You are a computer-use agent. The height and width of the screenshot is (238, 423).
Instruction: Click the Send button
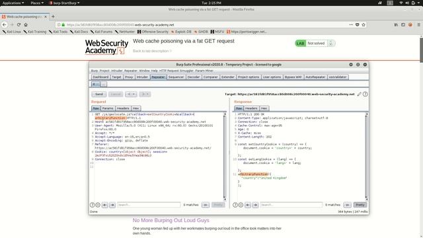pos(99,94)
